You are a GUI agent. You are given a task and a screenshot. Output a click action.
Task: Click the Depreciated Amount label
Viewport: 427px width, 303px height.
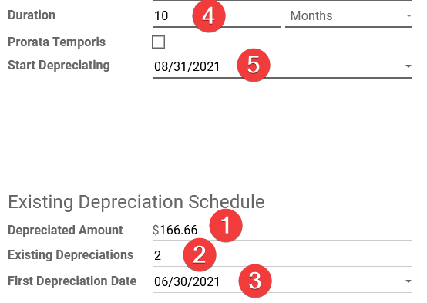(66, 230)
